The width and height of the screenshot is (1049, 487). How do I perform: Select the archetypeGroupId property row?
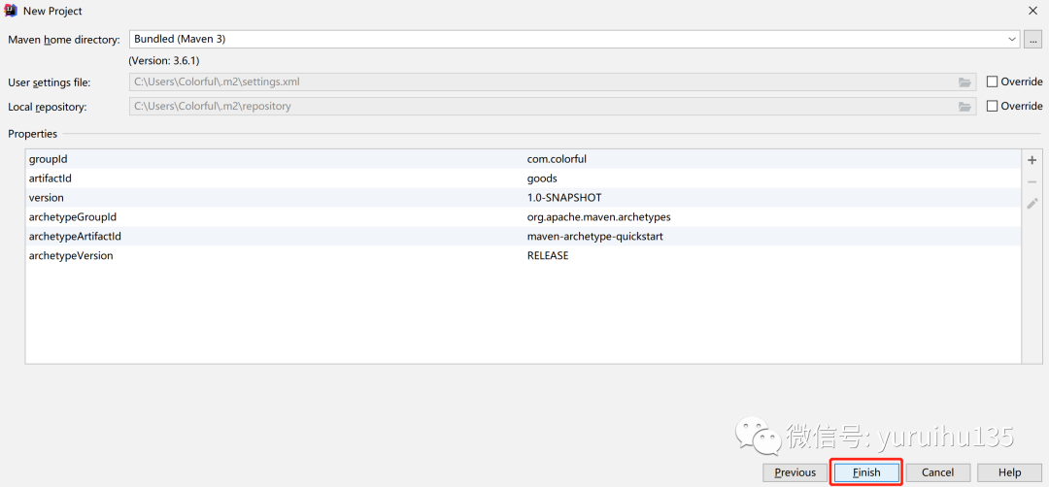click(x=524, y=217)
